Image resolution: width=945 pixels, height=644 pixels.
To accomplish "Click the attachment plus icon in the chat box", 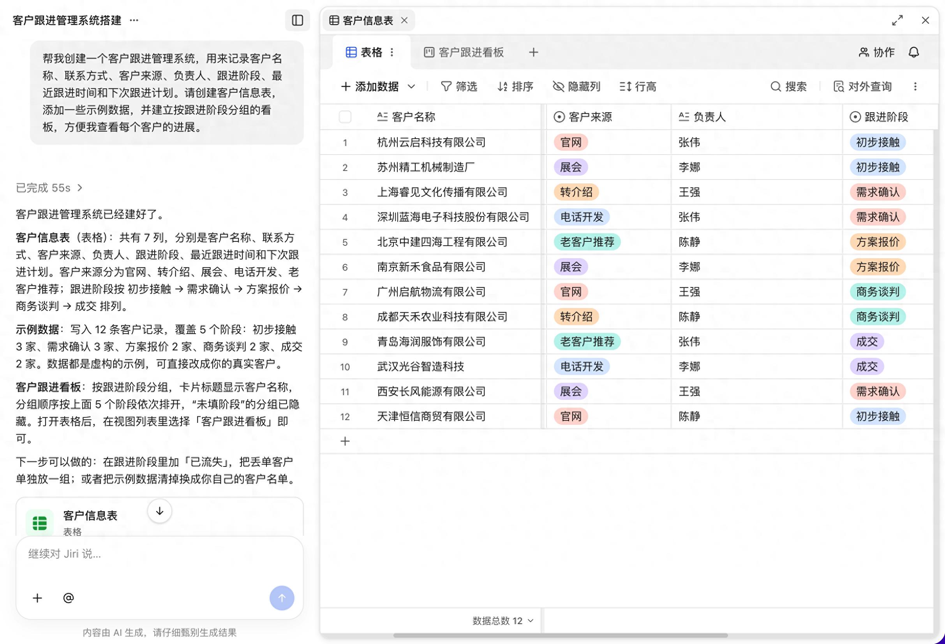I will click(x=37, y=598).
